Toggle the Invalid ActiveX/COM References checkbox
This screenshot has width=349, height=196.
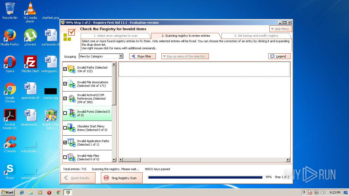tap(65, 99)
